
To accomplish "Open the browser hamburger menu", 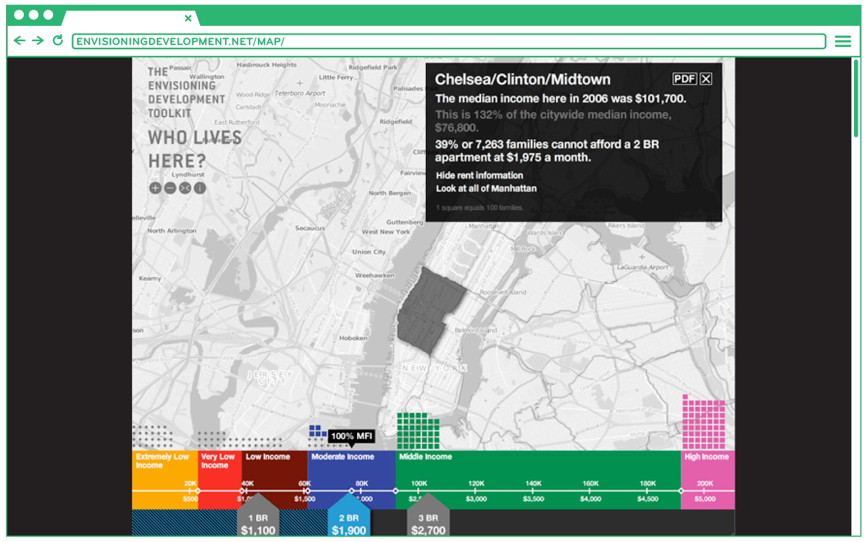I will click(843, 41).
